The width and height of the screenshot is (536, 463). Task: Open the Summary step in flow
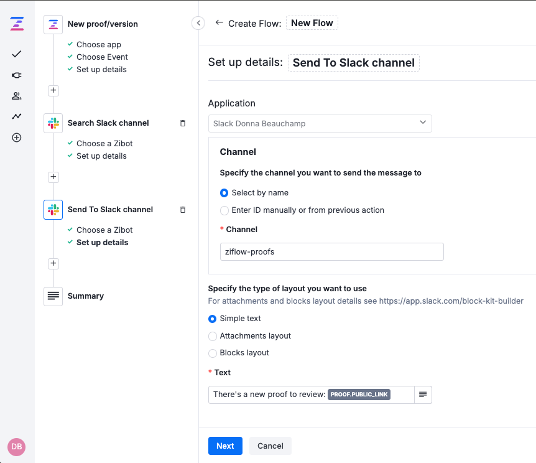tap(85, 296)
